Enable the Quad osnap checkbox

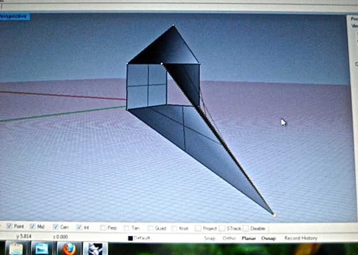click(x=150, y=228)
